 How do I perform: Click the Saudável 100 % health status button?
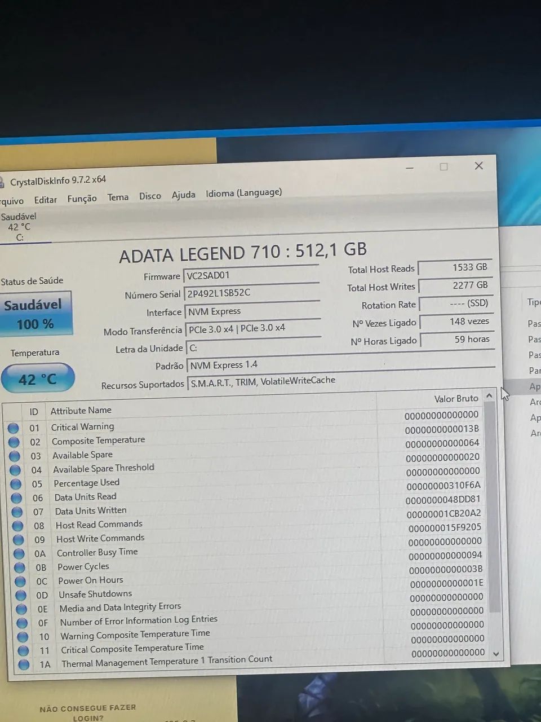coord(36,313)
